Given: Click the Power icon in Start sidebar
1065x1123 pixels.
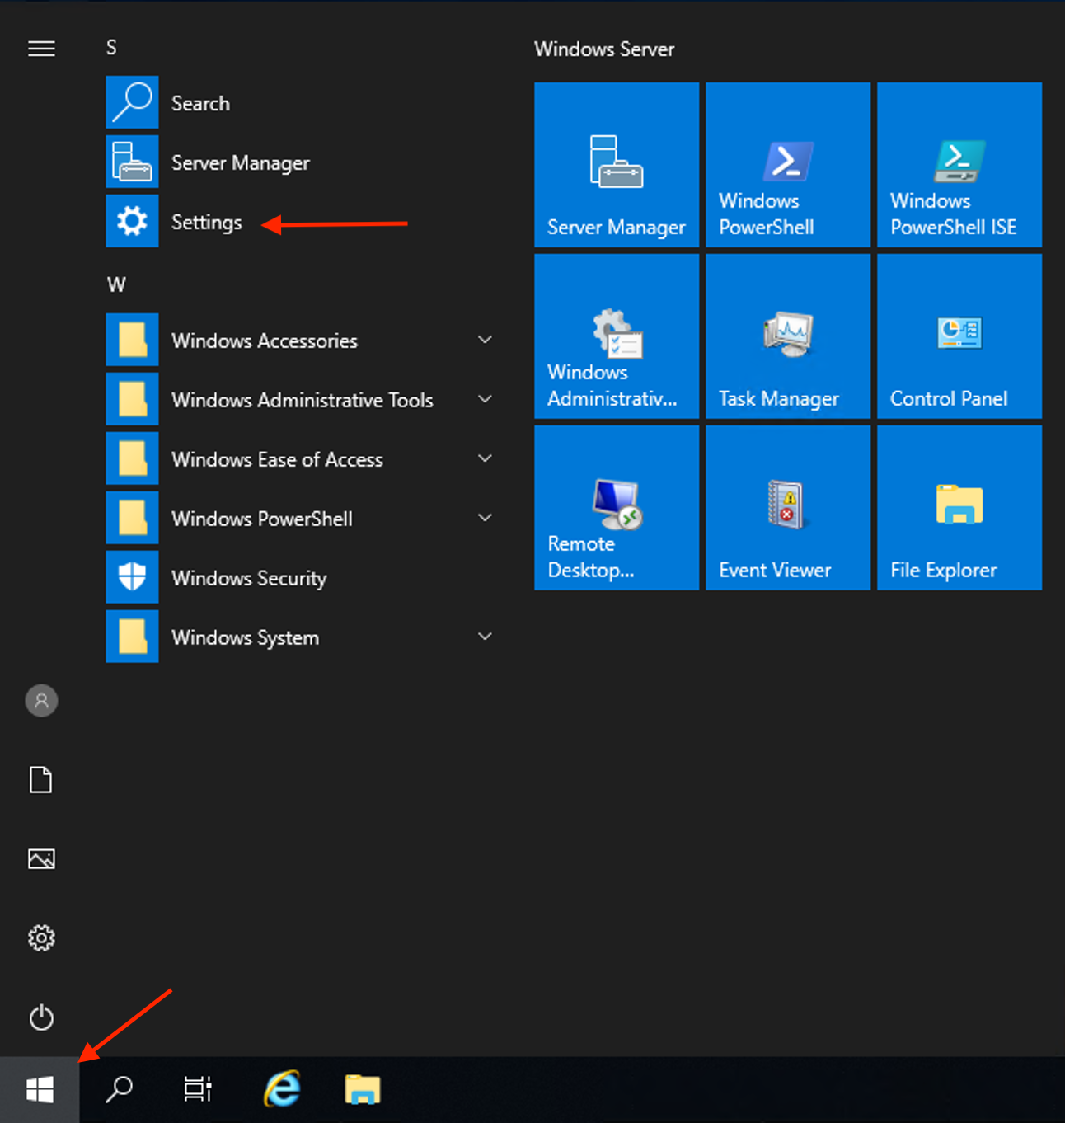Looking at the screenshot, I should pos(41,1017).
